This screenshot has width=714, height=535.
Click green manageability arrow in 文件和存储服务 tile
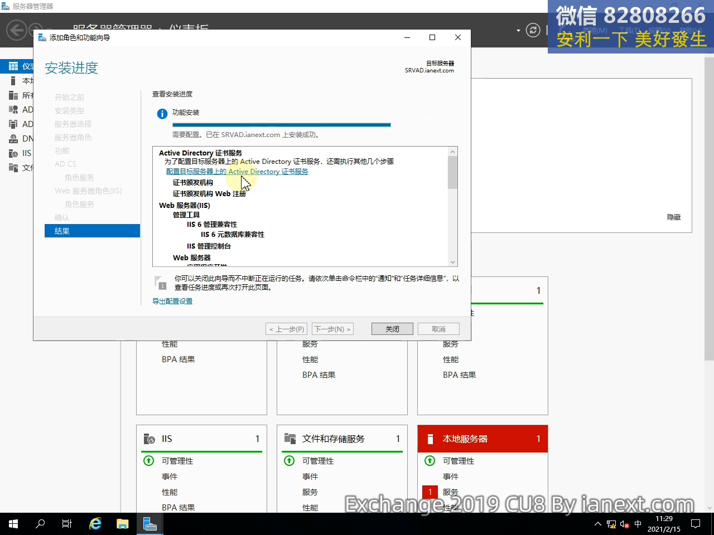click(x=290, y=461)
